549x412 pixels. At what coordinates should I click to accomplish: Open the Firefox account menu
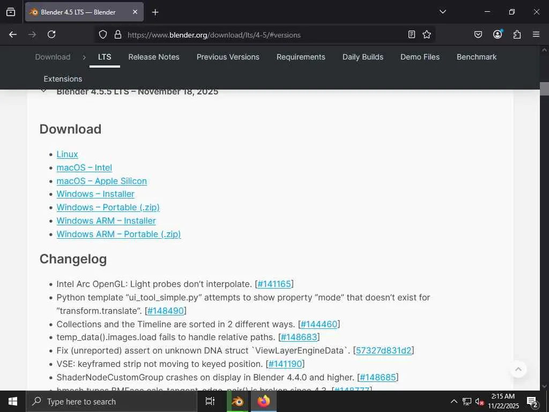[498, 34]
